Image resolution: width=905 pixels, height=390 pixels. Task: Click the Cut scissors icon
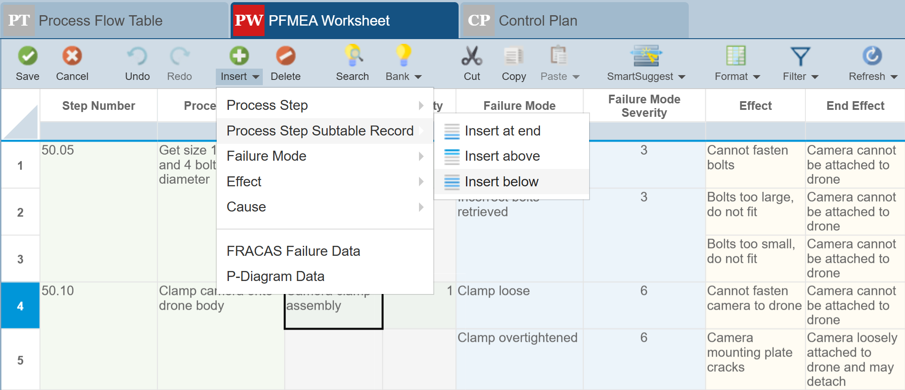[x=472, y=56]
